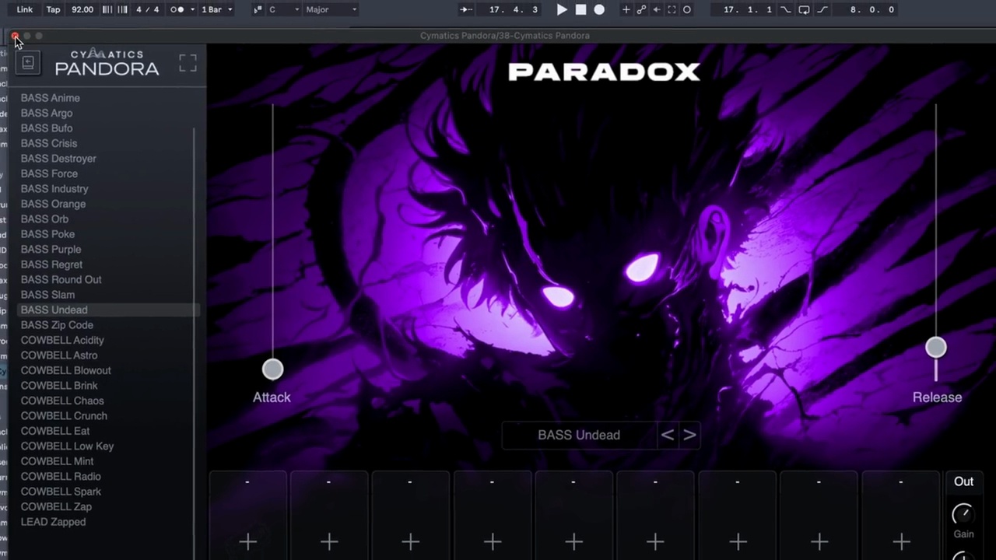The width and height of the screenshot is (996, 560).
Task: Click the 92.00 tempo field
Action: (x=82, y=9)
